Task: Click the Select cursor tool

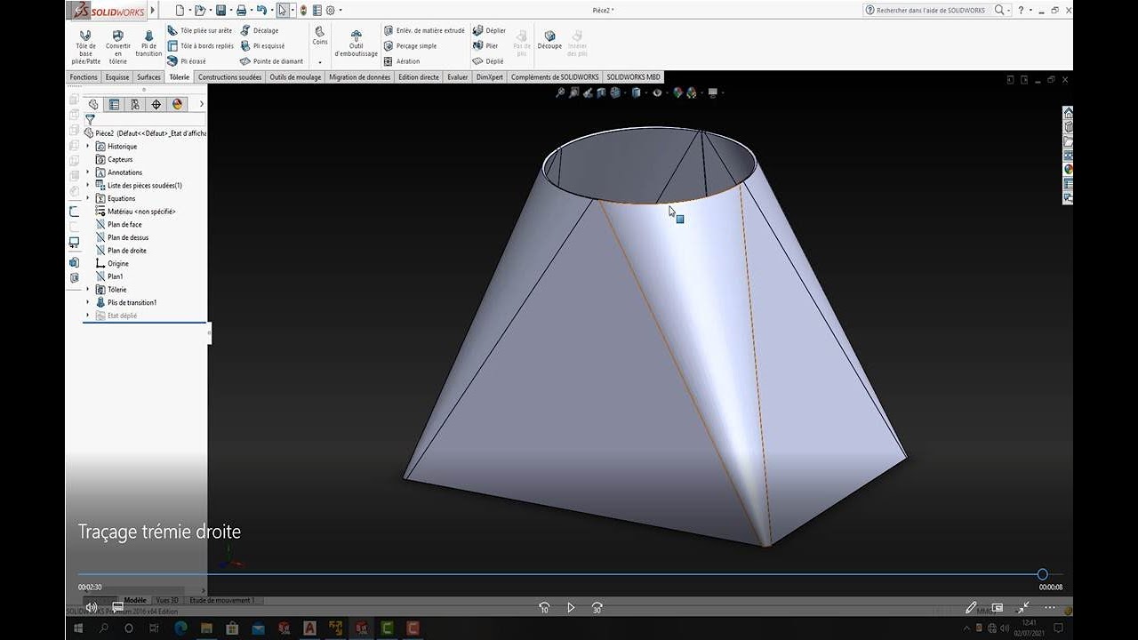Action: pyautogui.click(x=283, y=11)
